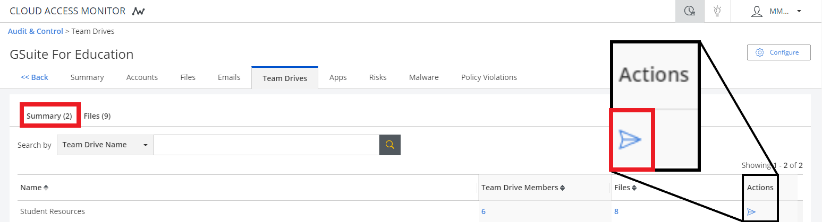Click the user profile icon
This screenshot has width=822, height=222.
coord(757,11)
